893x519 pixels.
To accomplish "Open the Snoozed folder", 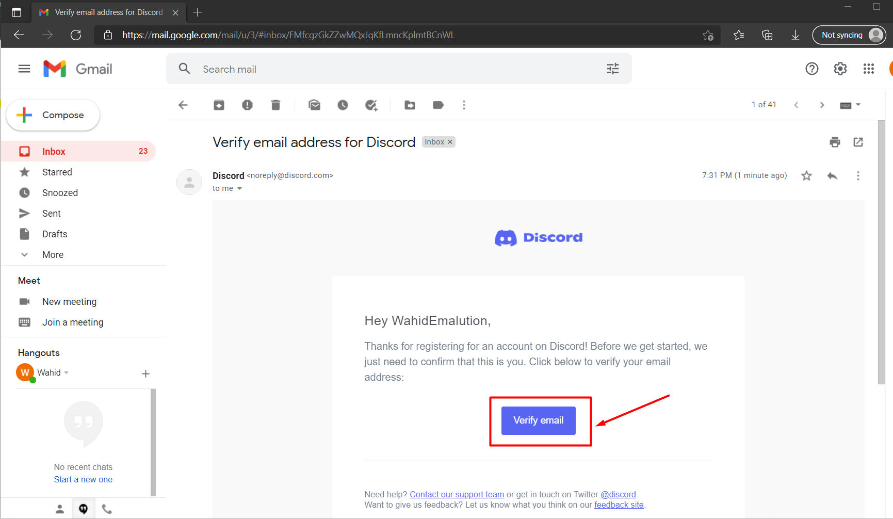I will [x=78, y=193].
